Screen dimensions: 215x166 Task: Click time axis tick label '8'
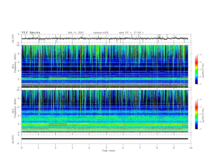tap(157, 148)
